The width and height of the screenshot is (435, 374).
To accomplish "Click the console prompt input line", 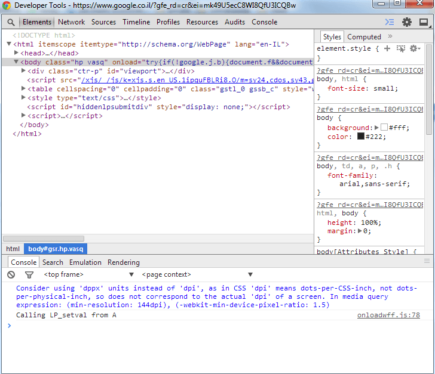I will point(217,326).
